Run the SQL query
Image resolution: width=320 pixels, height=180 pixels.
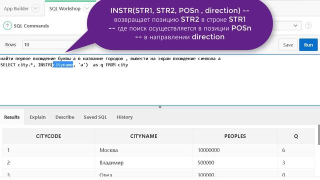tap(308, 44)
